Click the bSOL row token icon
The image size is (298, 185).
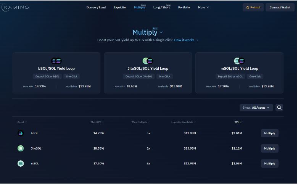tap(21, 134)
